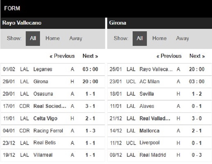Open the Liverpool UCL 0-1 match
Image resolution: width=212 pixels, height=164 pixels.
(x=160, y=143)
